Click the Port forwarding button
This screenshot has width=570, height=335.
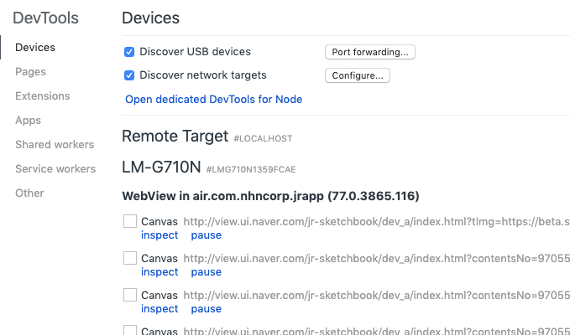pos(369,52)
